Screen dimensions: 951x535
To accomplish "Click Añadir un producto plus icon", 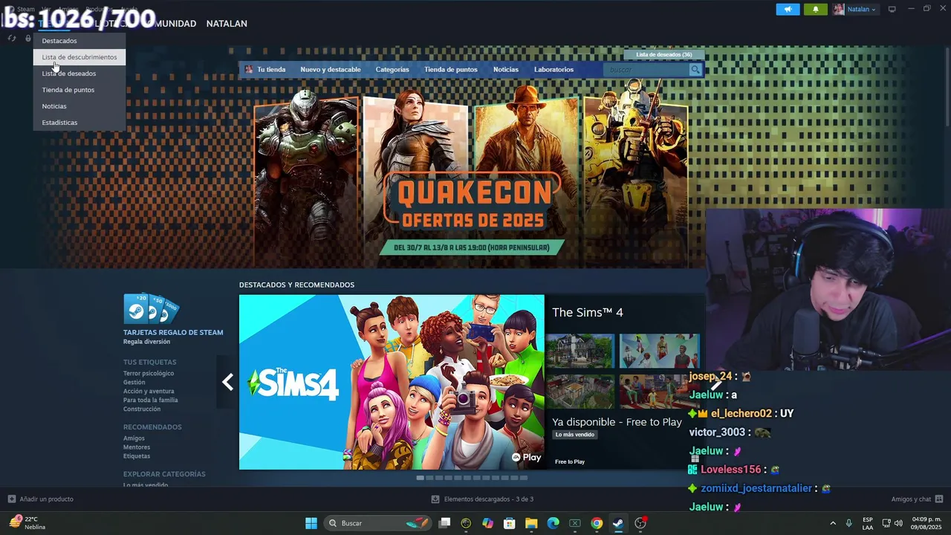I will (x=12, y=499).
